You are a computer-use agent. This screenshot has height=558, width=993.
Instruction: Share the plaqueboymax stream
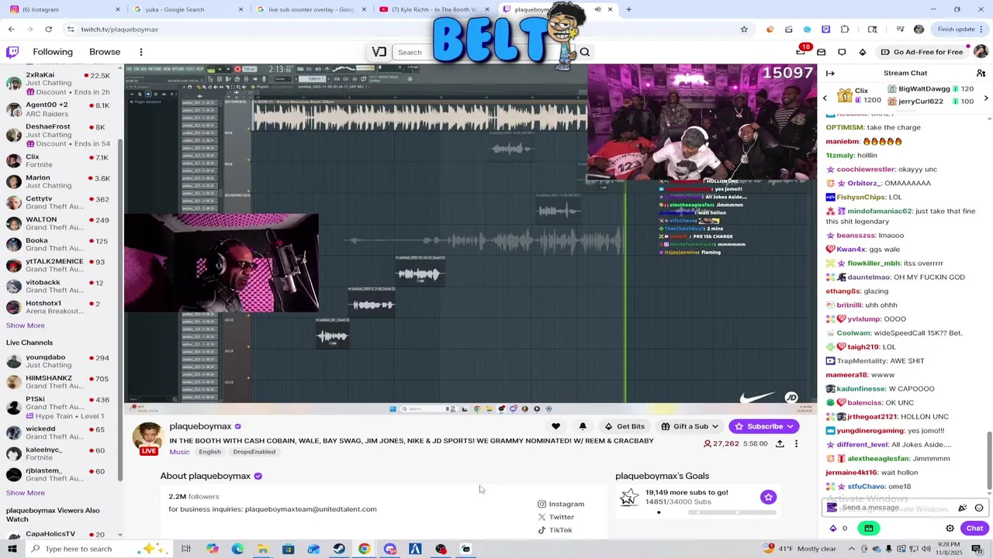point(780,444)
